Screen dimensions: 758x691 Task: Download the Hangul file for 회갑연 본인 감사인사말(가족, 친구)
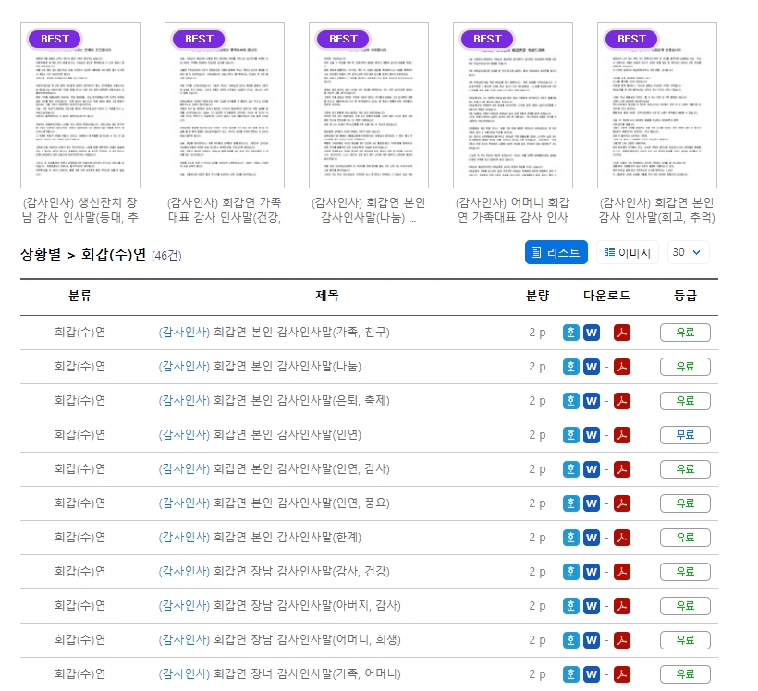pyautogui.click(x=571, y=332)
